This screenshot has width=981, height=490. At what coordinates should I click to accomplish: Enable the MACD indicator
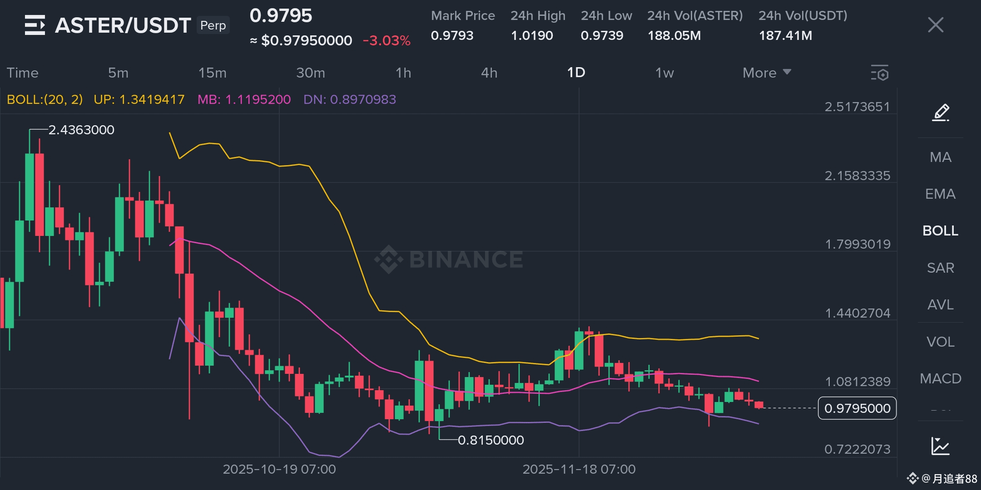pos(940,379)
